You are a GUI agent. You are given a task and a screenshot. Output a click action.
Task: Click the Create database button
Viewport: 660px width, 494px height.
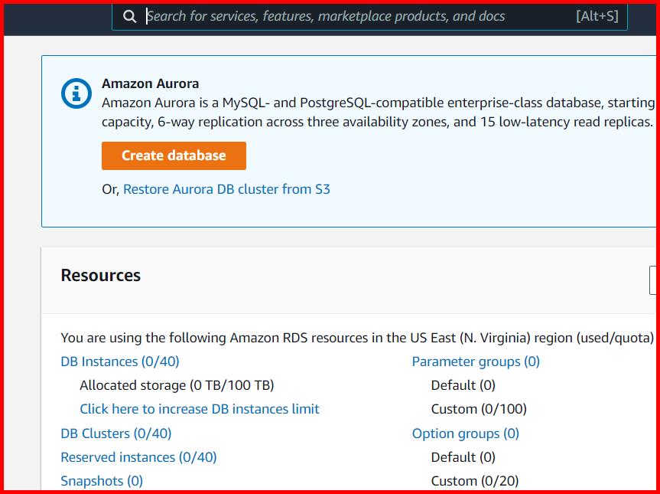pos(174,155)
